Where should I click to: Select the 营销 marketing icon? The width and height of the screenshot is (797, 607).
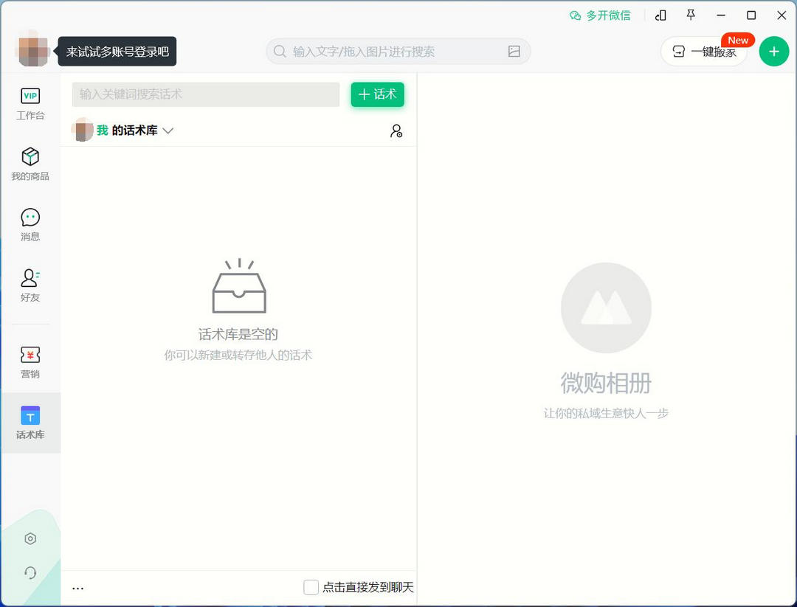coord(30,360)
